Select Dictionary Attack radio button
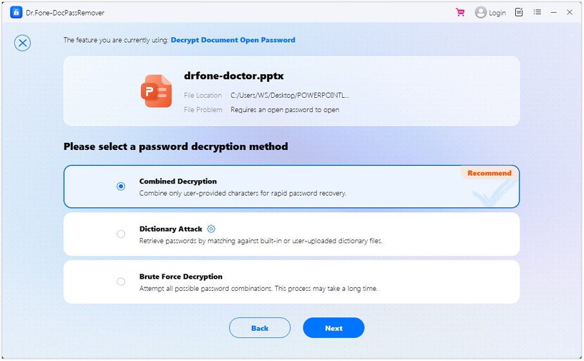Viewport: 584px width, 361px height. pyautogui.click(x=120, y=234)
